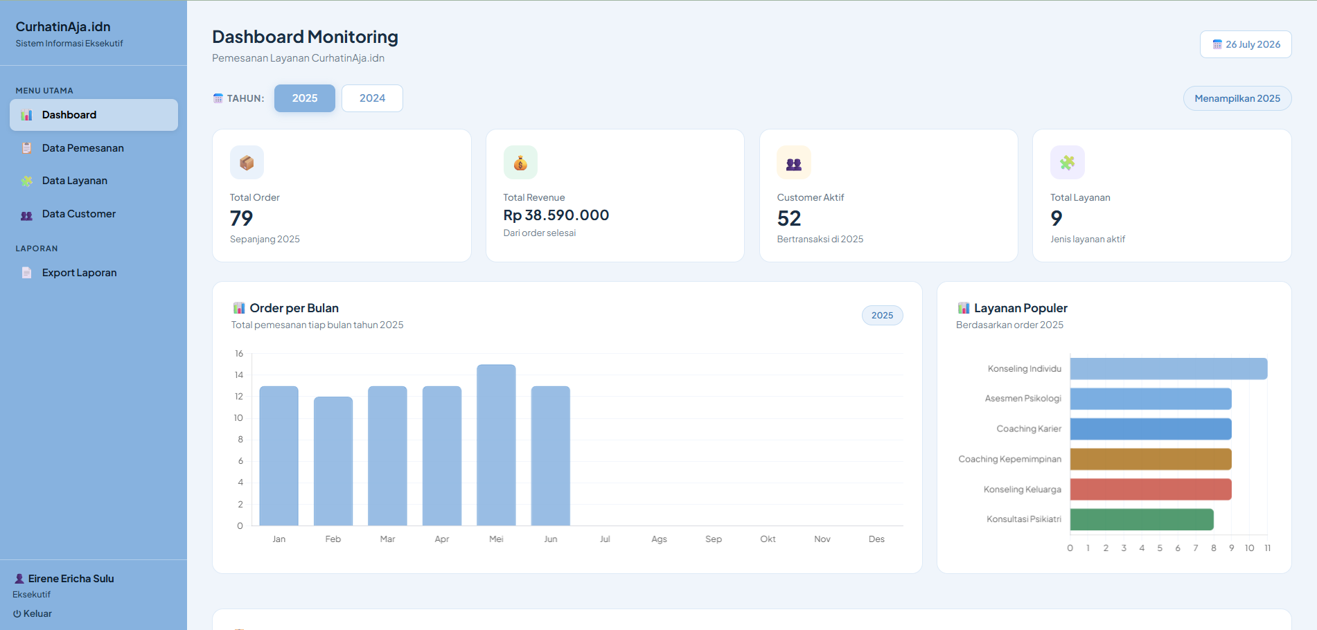This screenshot has width=1317, height=630.
Task: Click the Mei bar, tallest in the chart
Action: (x=496, y=445)
